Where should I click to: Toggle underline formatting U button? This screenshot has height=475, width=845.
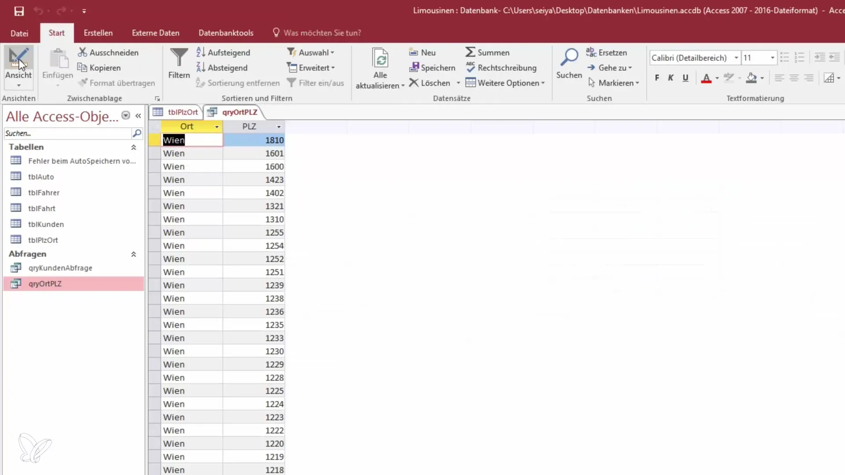point(685,78)
